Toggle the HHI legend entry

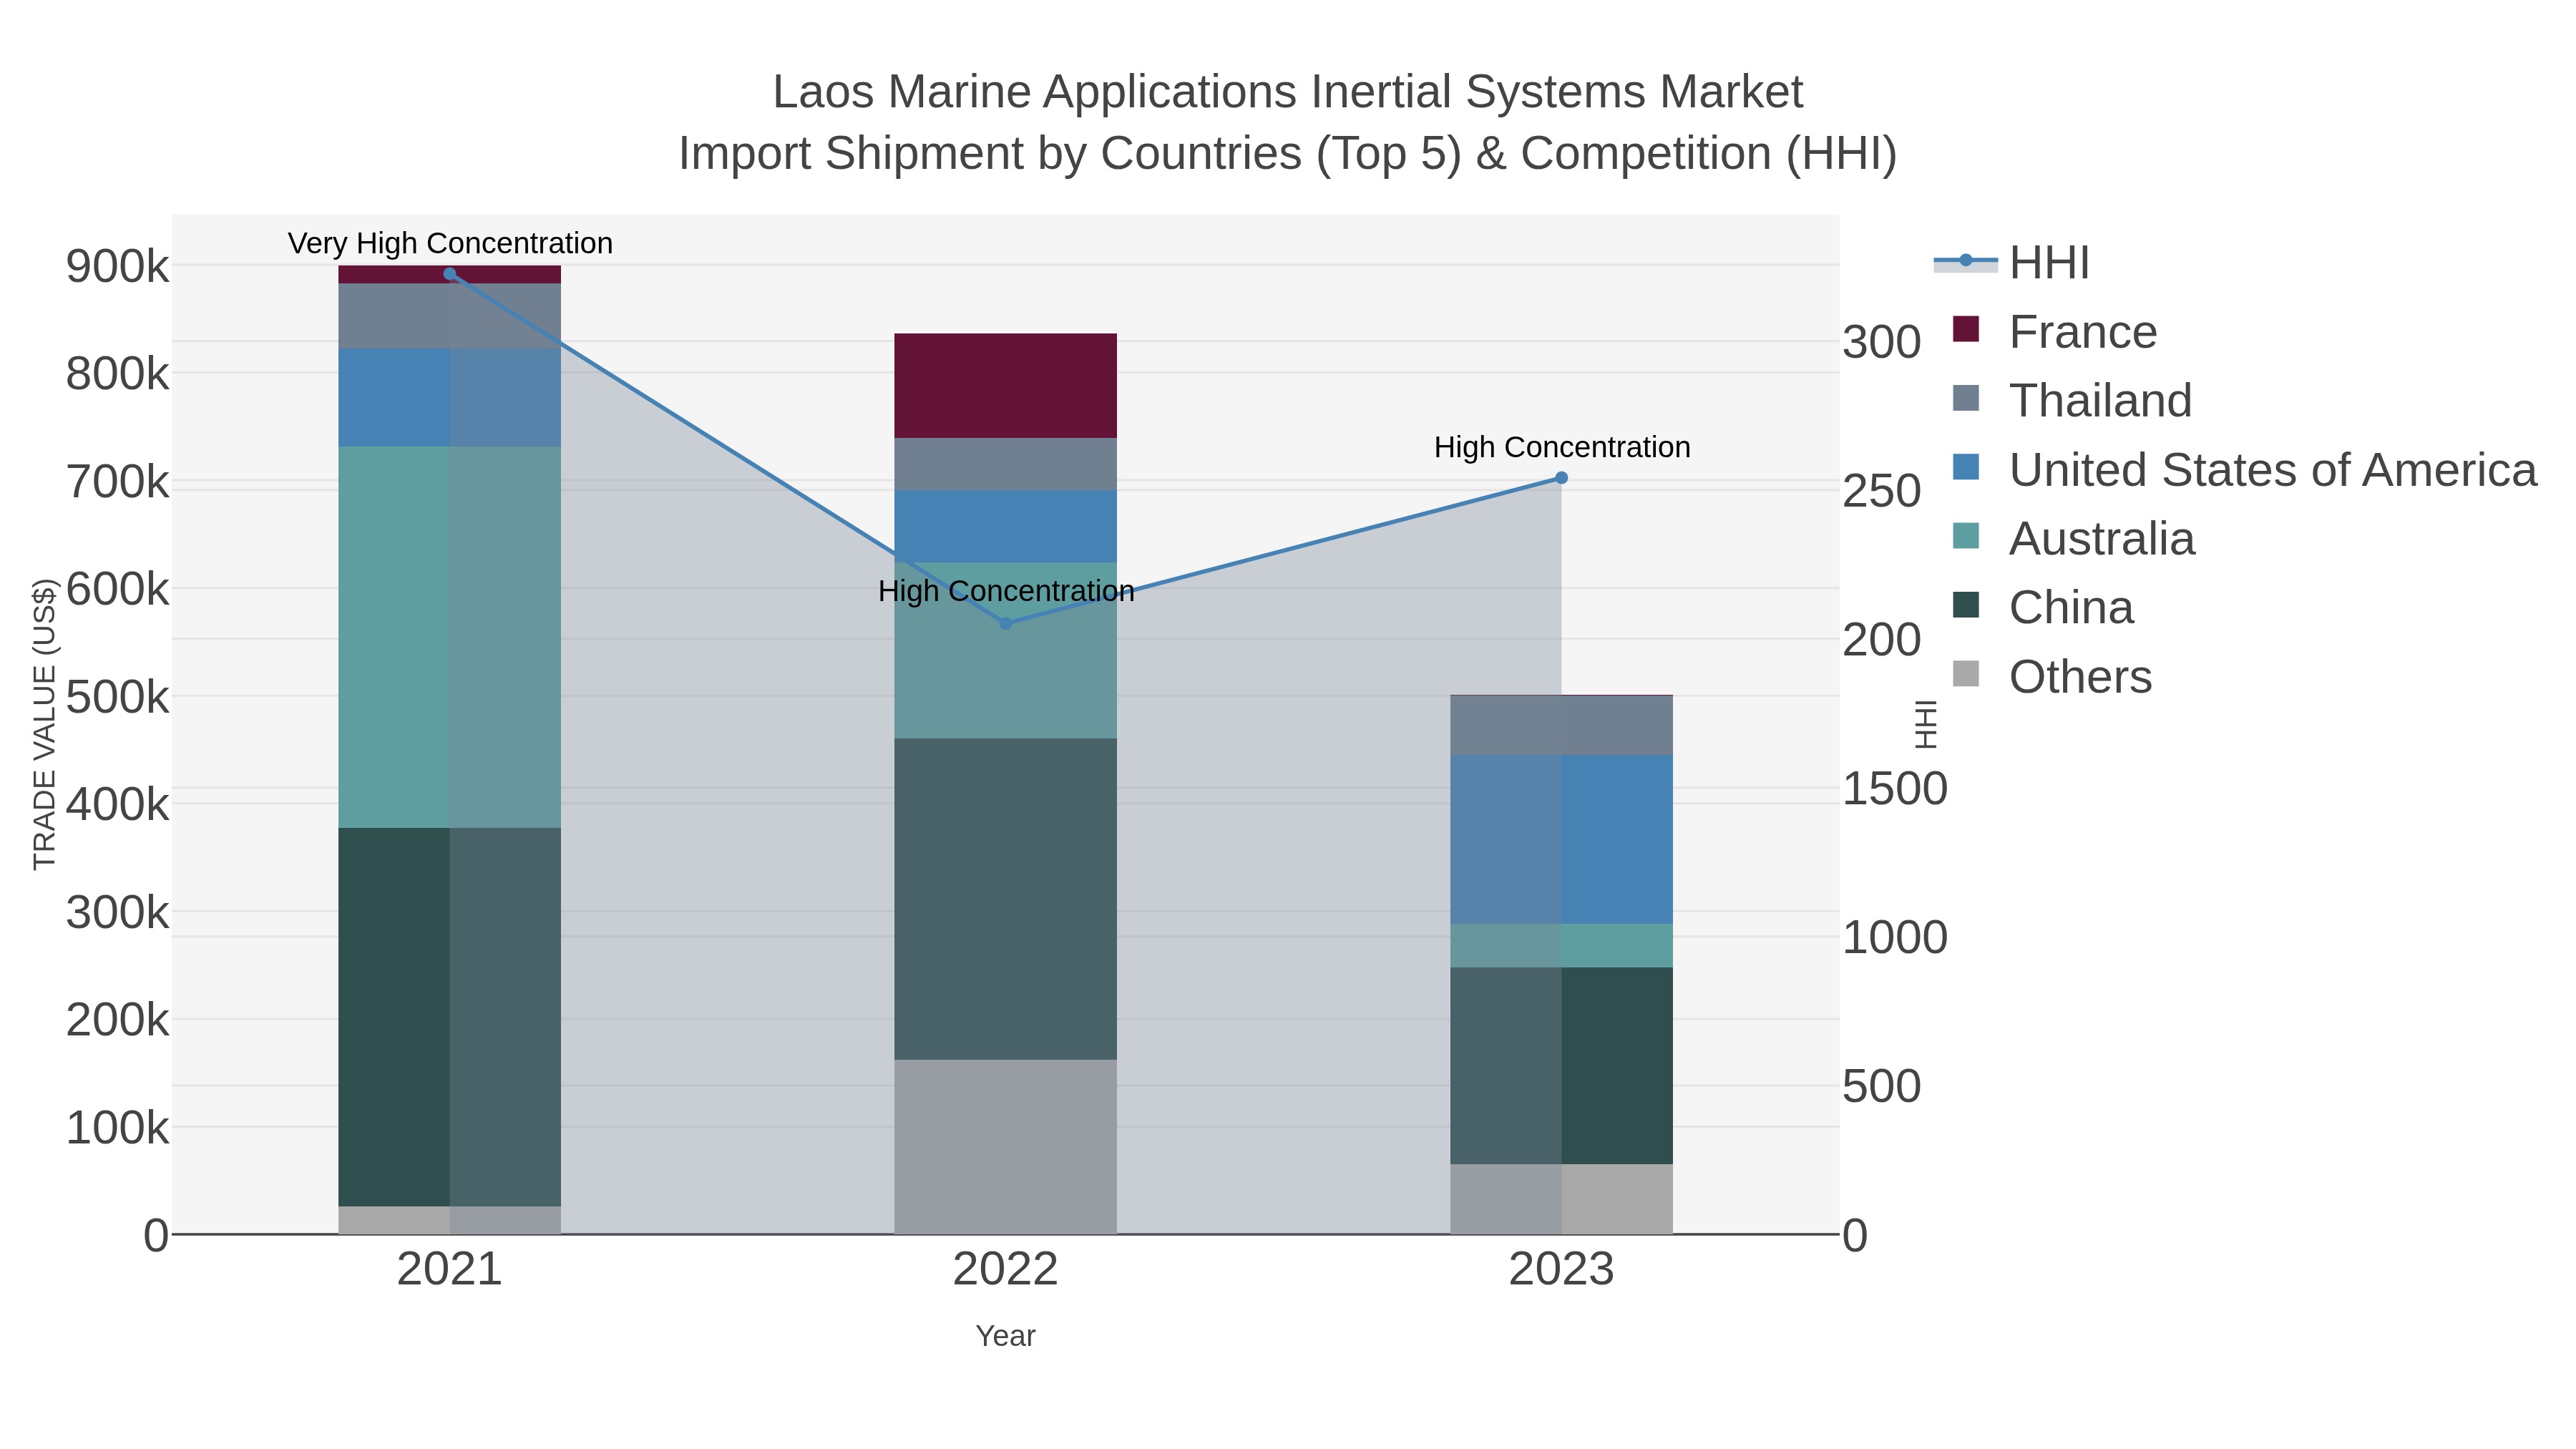click(x=2012, y=262)
